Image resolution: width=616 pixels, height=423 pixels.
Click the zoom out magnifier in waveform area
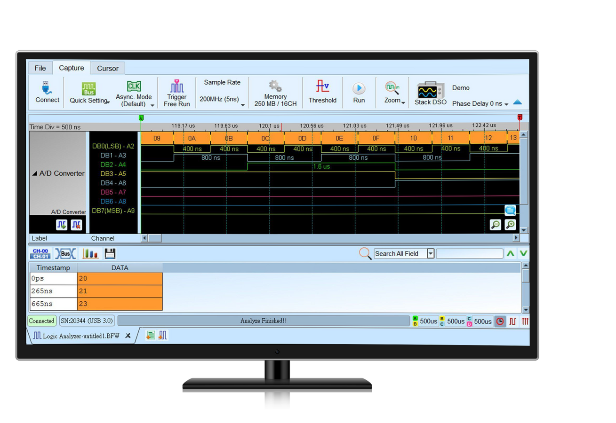pyautogui.click(x=496, y=225)
